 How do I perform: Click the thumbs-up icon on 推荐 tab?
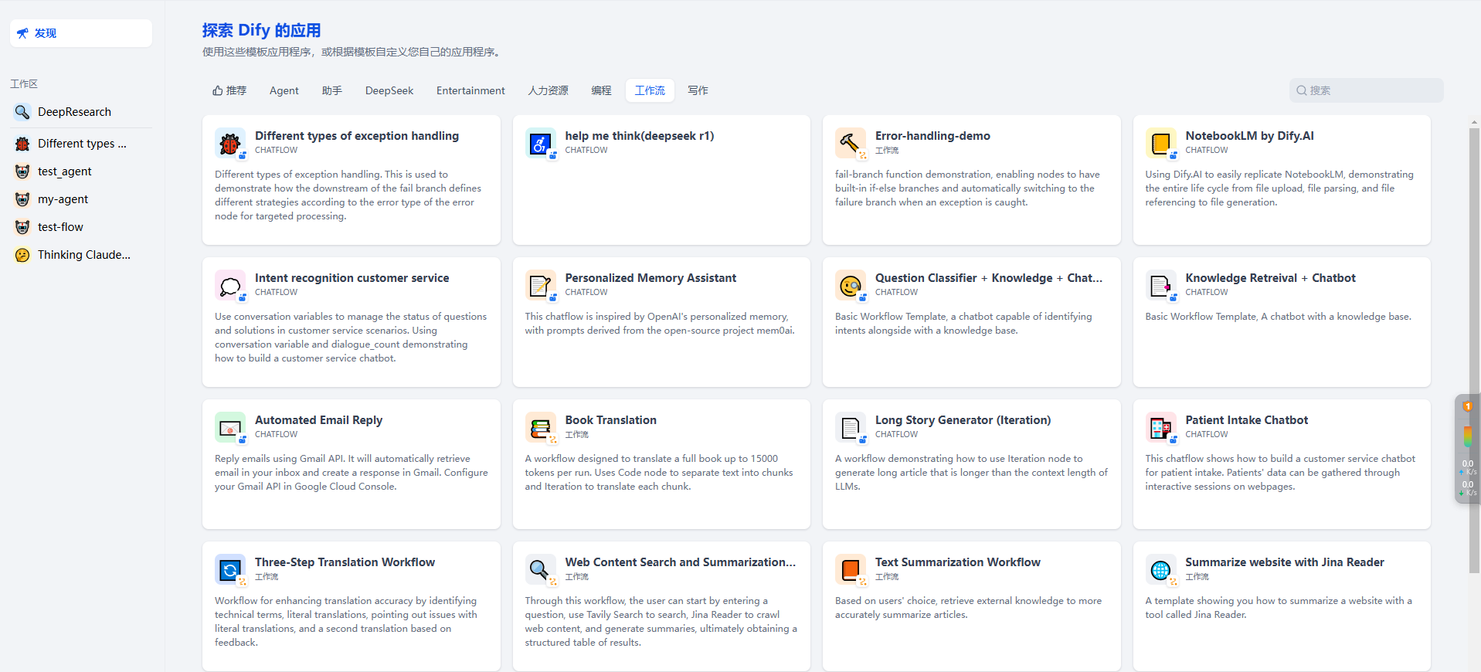pos(218,90)
